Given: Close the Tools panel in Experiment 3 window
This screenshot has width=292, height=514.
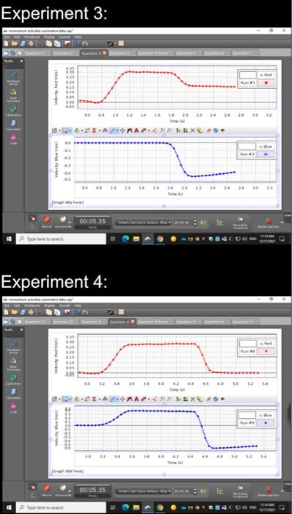Looking at the screenshot, I should coord(21,61).
